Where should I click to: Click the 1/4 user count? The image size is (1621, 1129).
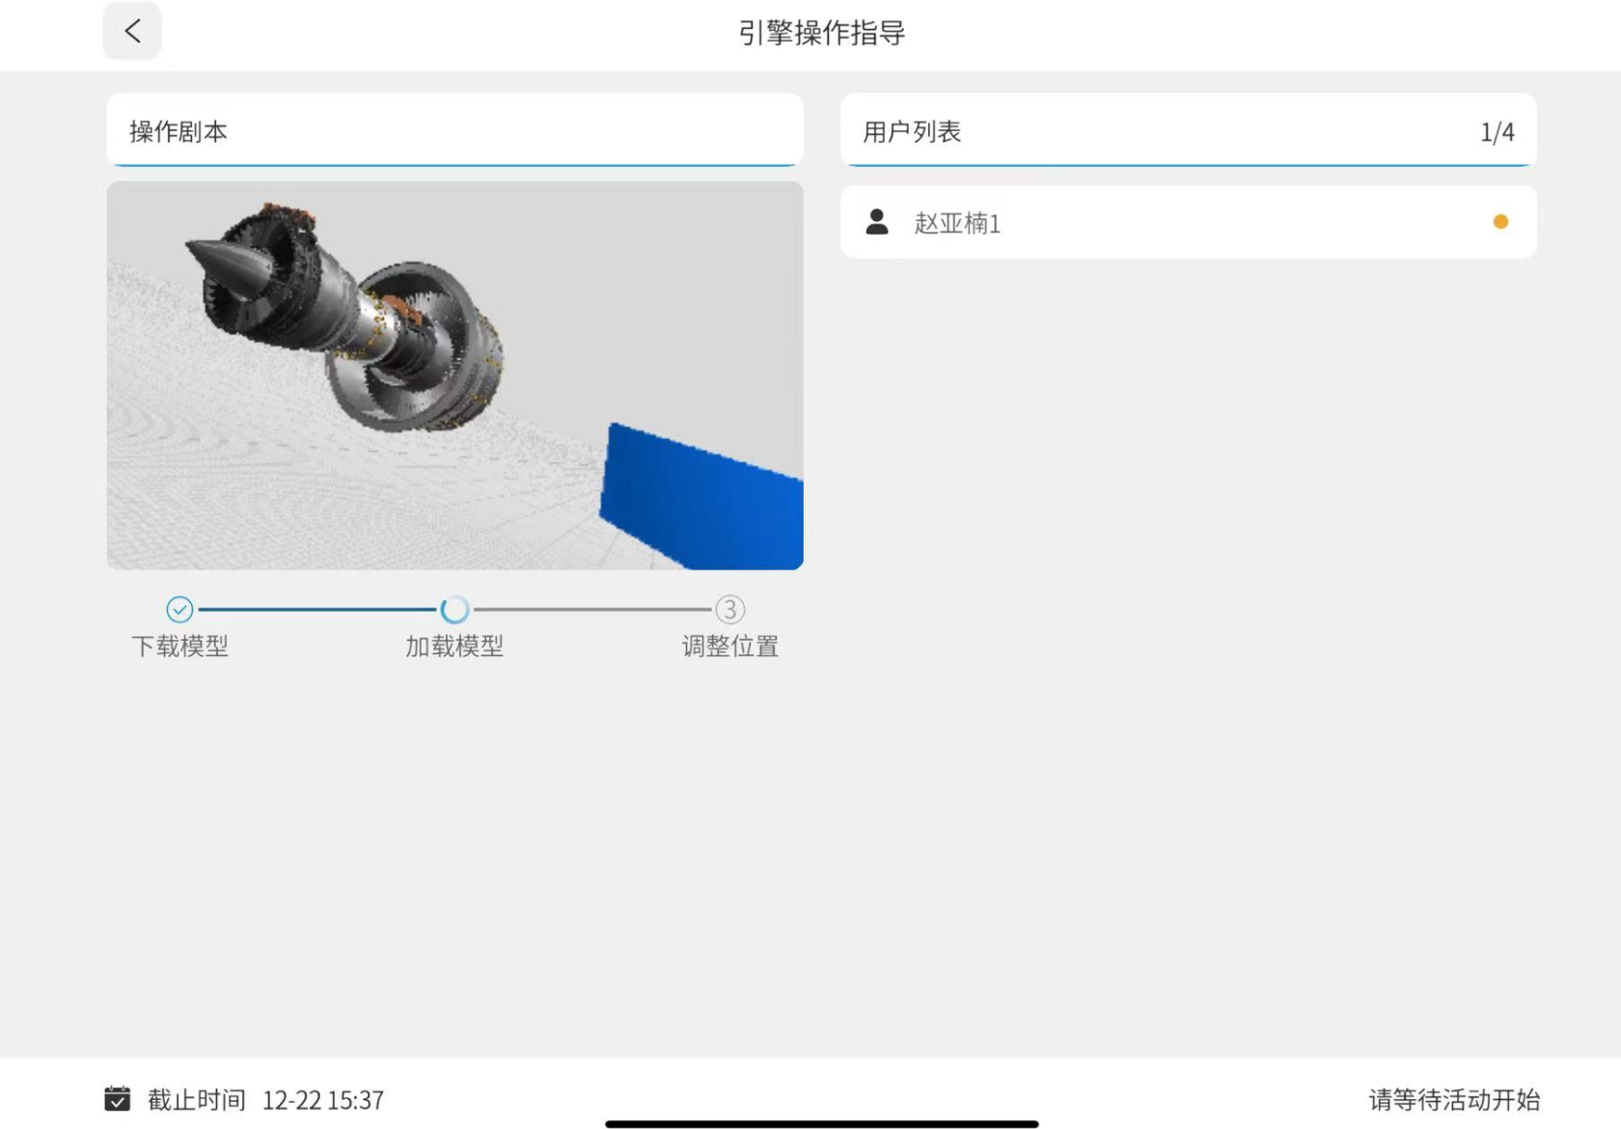coord(1497,132)
